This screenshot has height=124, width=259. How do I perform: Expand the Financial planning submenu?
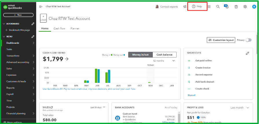[34, 113]
